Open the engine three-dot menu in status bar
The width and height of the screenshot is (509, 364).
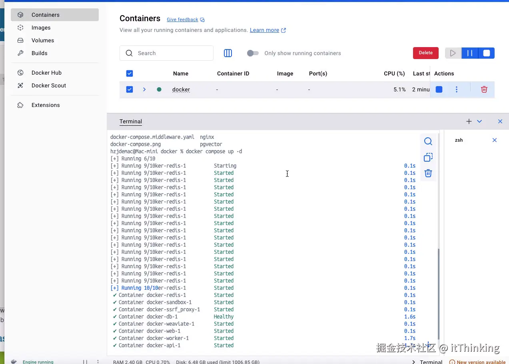coord(98,362)
